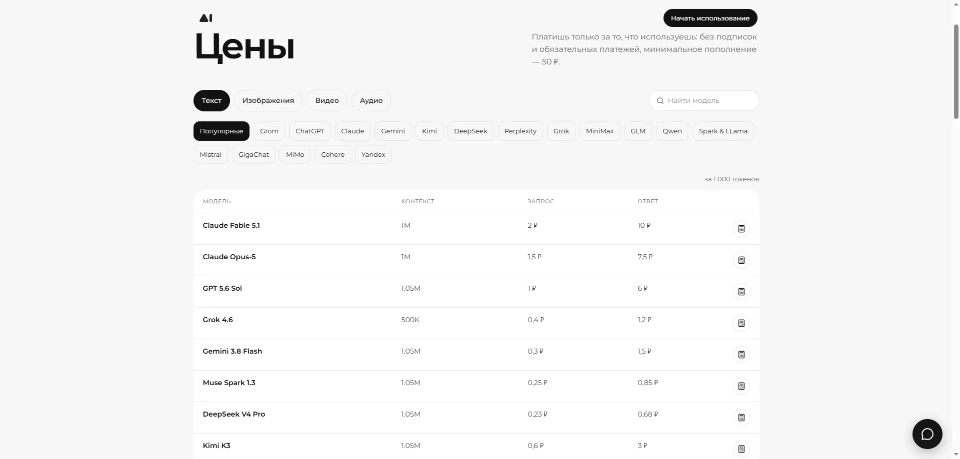Click the AI logo in the header
The height and width of the screenshot is (459, 960).
click(x=206, y=18)
